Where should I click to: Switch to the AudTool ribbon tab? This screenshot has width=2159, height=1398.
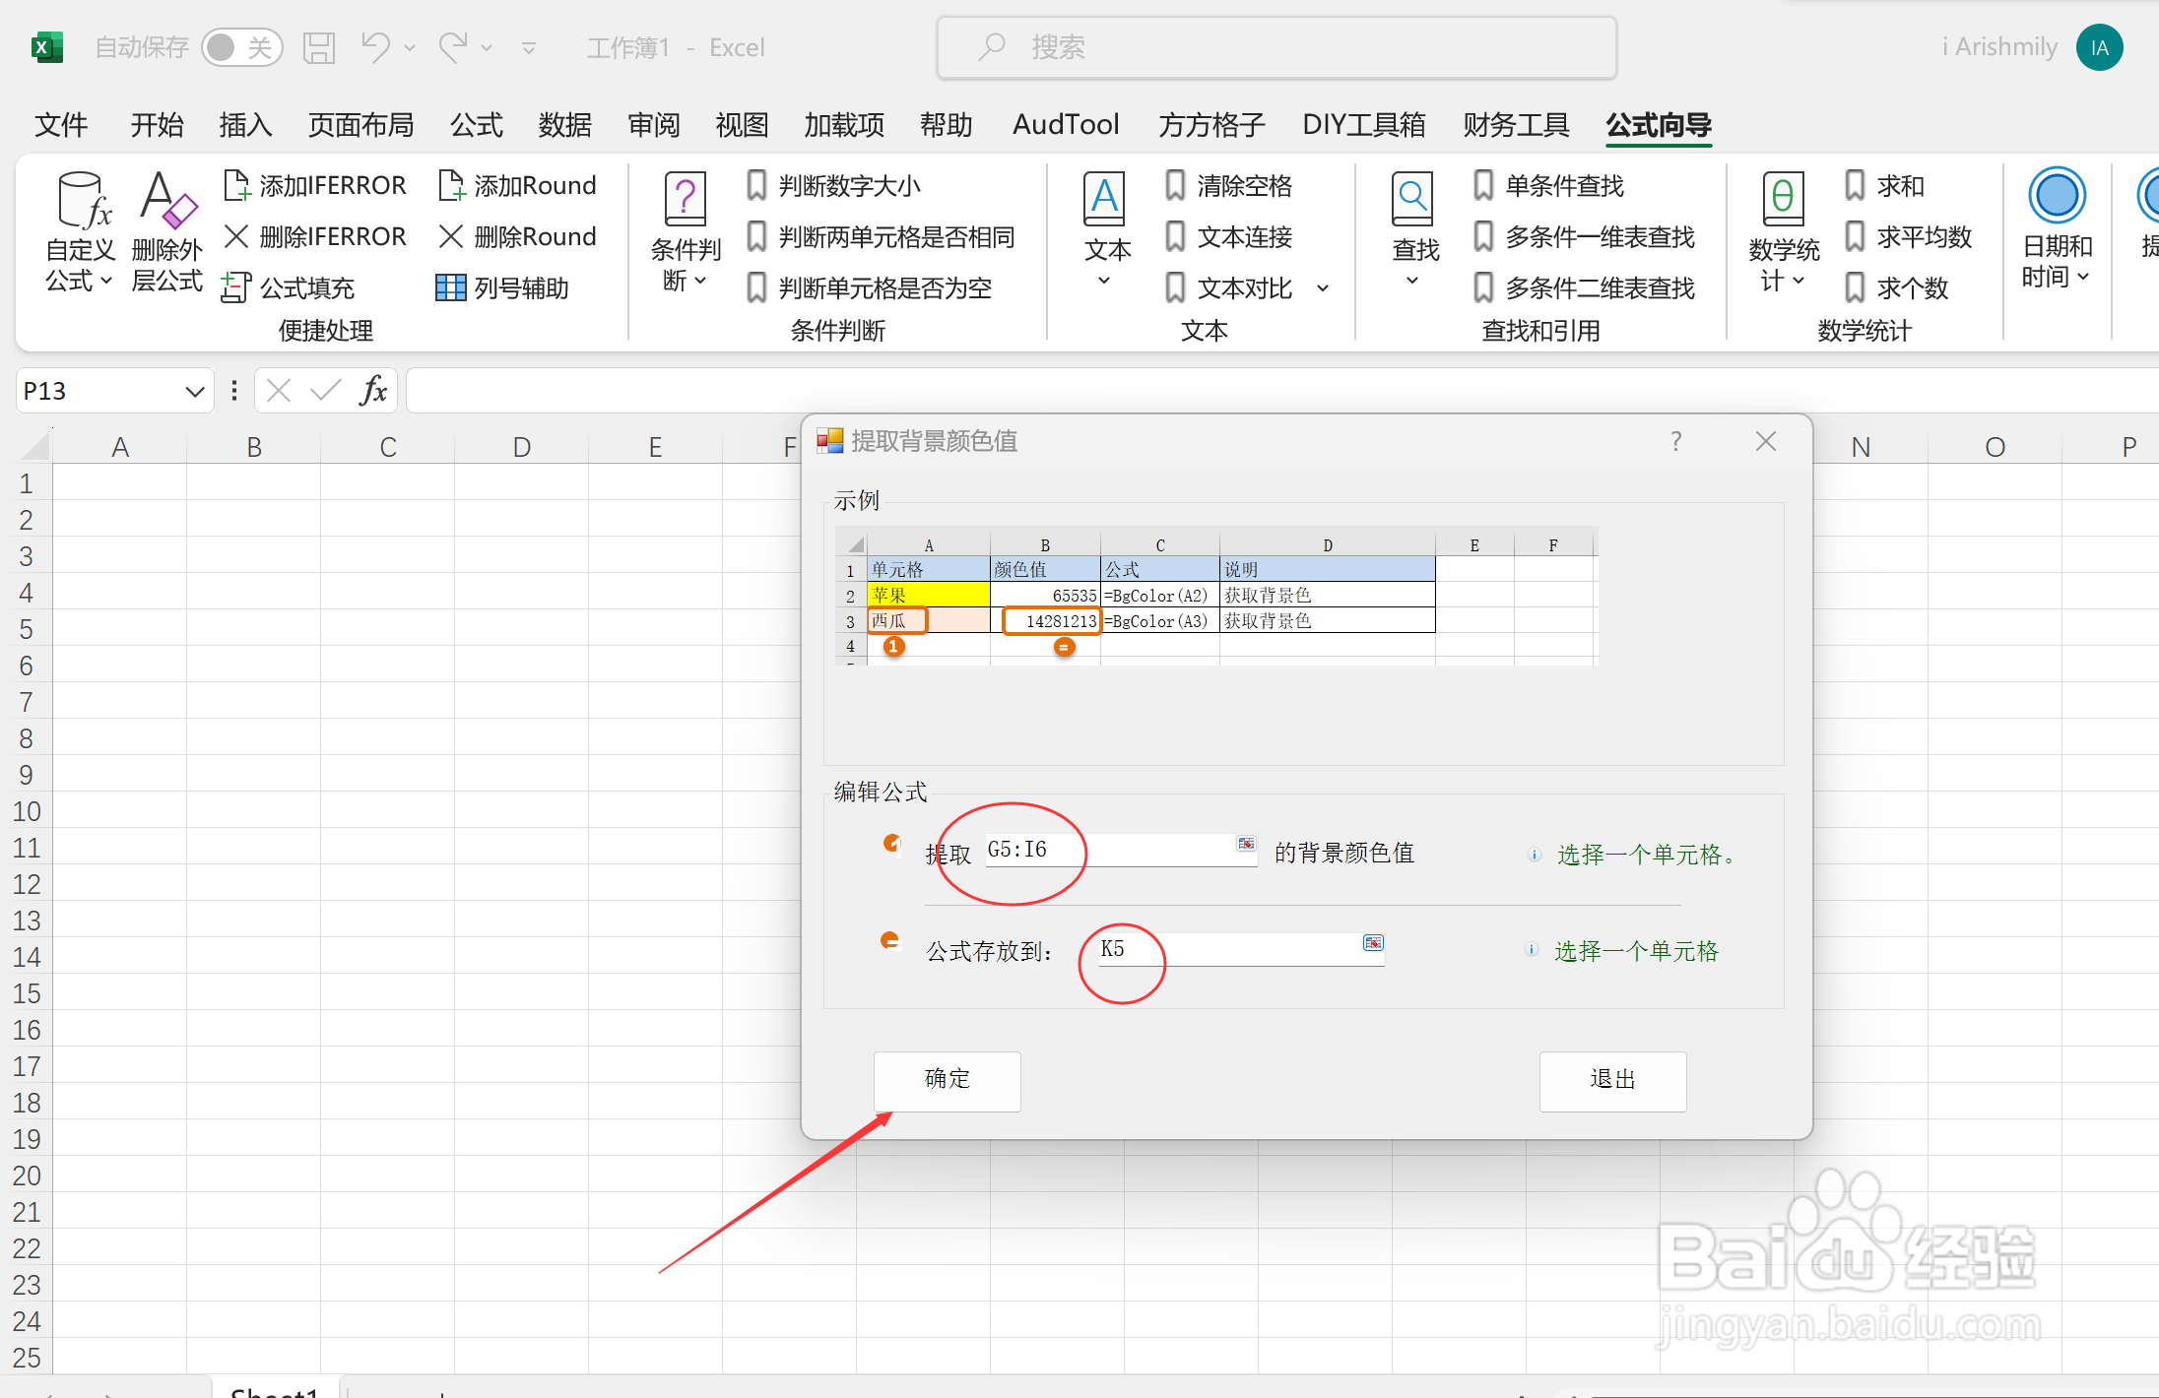tap(1066, 125)
